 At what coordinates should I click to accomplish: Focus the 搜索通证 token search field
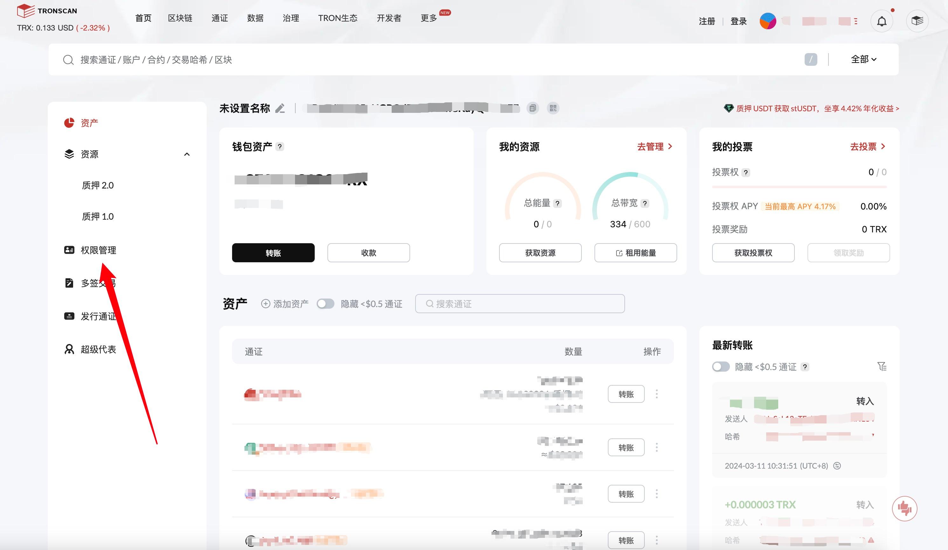tap(520, 304)
